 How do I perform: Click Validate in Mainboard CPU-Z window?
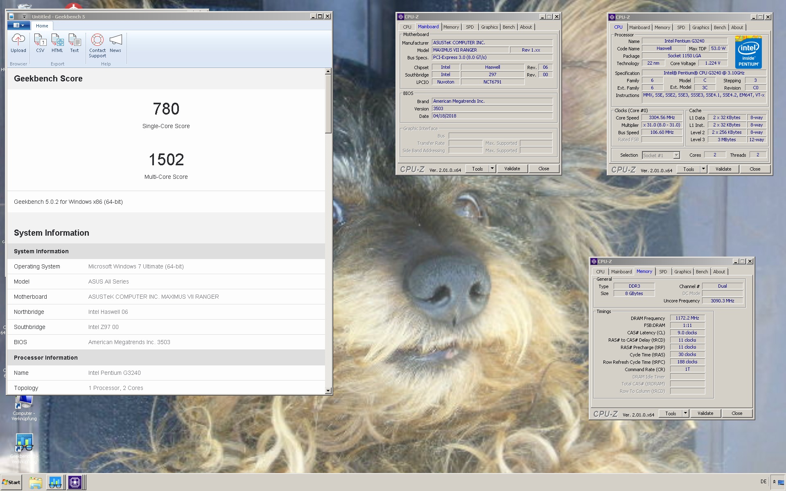click(512, 169)
